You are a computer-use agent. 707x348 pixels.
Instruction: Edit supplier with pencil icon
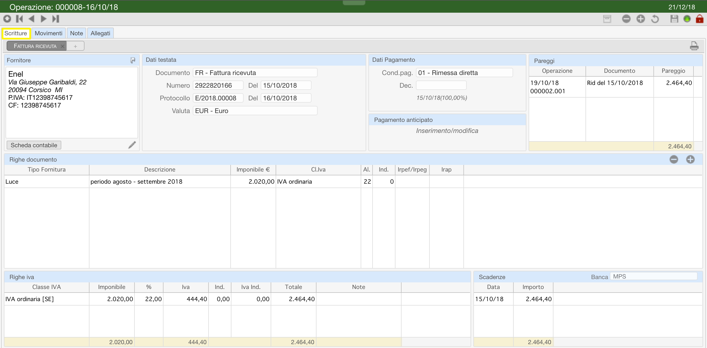[x=132, y=145]
